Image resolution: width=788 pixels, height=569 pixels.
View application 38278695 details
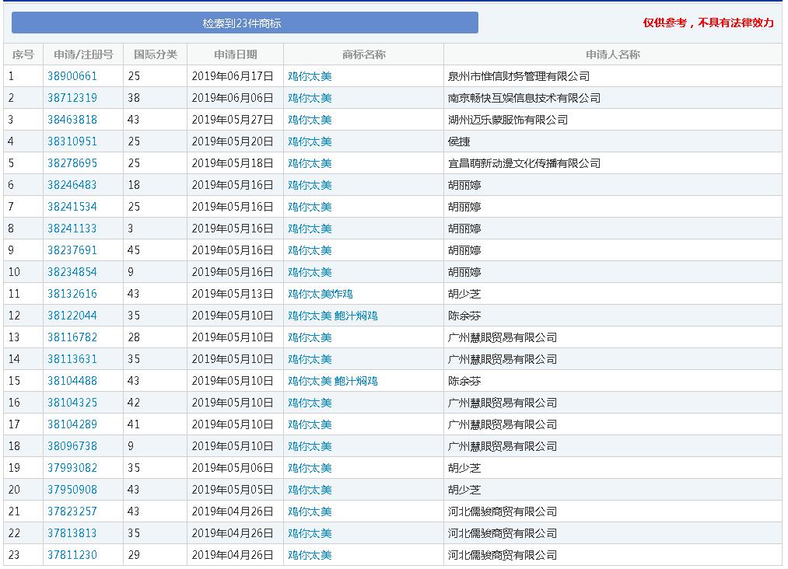pos(72,163)
